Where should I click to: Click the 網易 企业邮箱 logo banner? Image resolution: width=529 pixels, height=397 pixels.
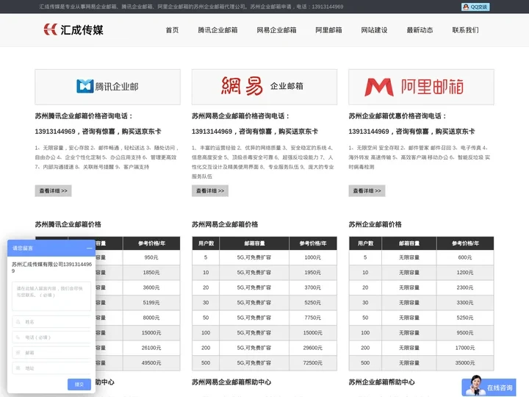tap(264, 87)
